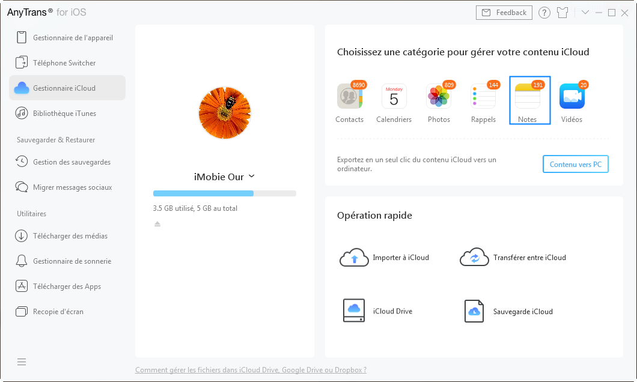Screen dimensions: 637x382
Task: Click the iCloud Drive label
Action: (393, 311)
